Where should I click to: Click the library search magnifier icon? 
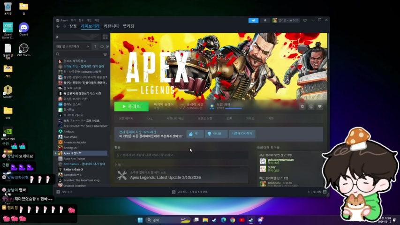click(x=58, y=54)
